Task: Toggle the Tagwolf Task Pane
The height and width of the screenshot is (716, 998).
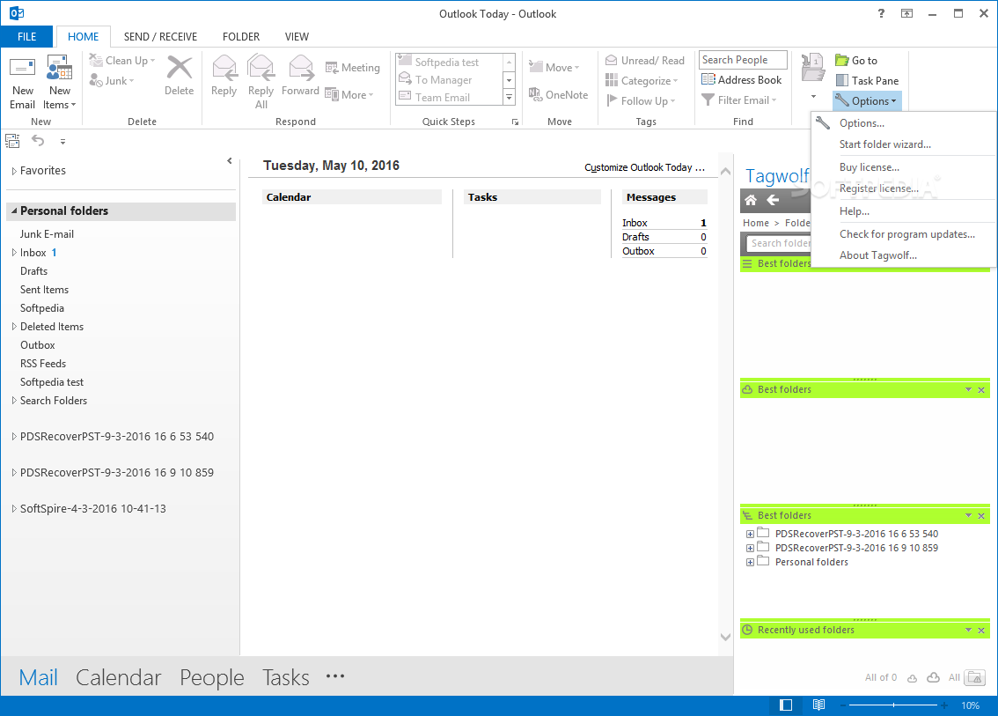Action: click(867, 80)
